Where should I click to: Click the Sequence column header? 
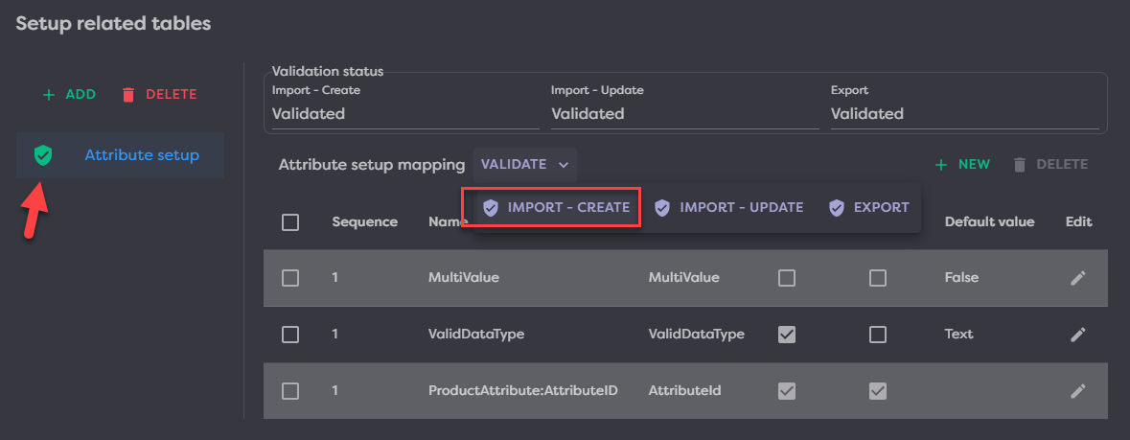tap(364, 222)
